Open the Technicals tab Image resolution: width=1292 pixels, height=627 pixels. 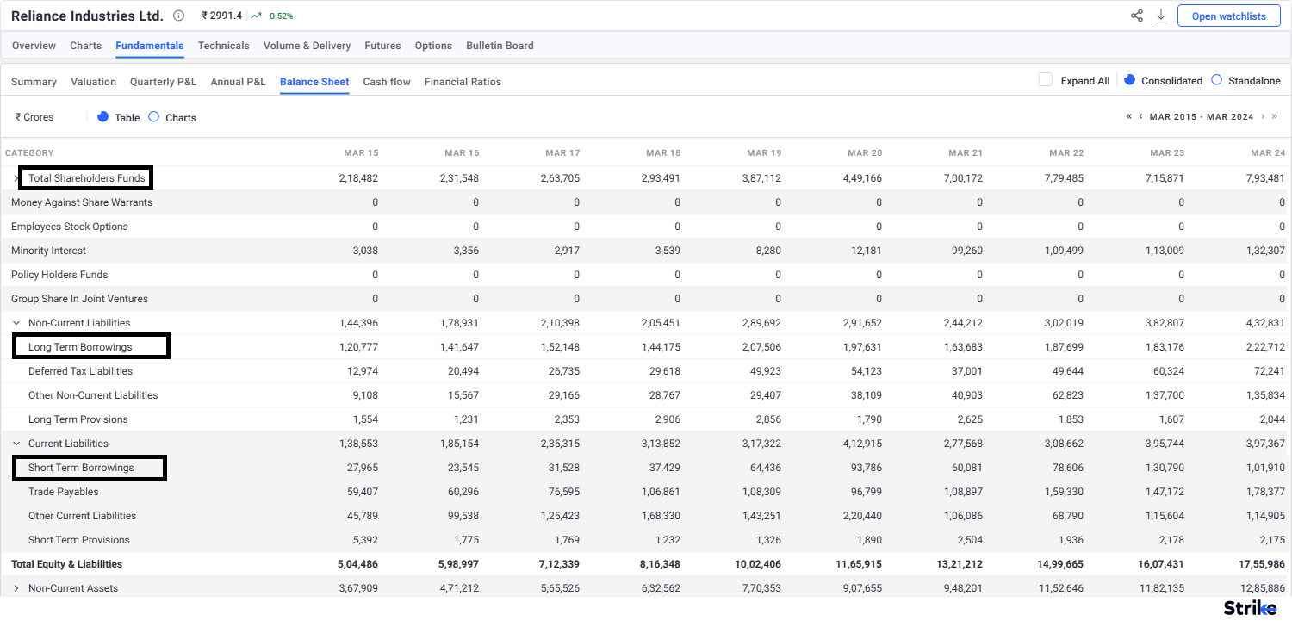pyautogui.click(x=223, y=46)
